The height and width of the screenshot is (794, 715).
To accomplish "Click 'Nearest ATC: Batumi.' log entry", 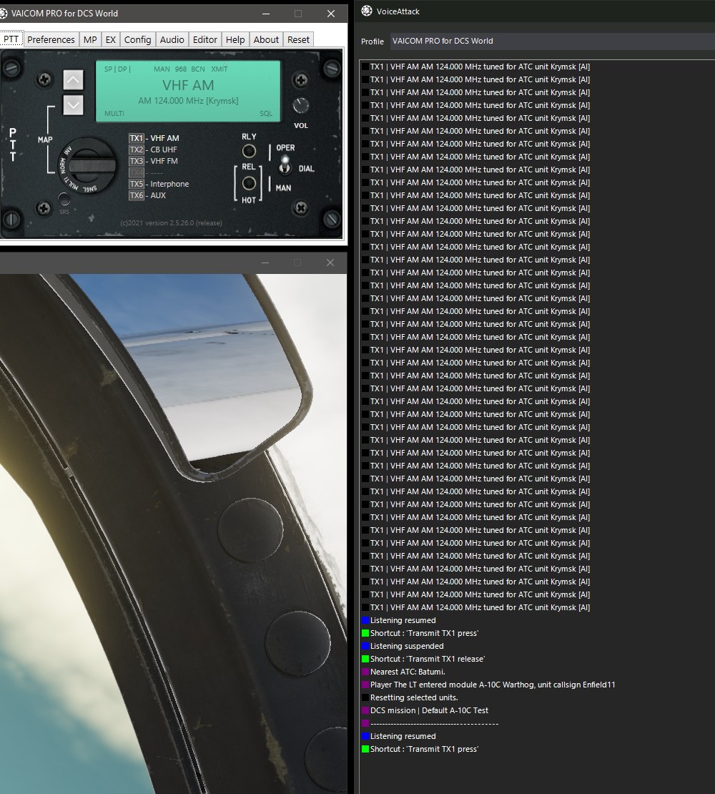I will pyautogui.click(x=408, y=672).
